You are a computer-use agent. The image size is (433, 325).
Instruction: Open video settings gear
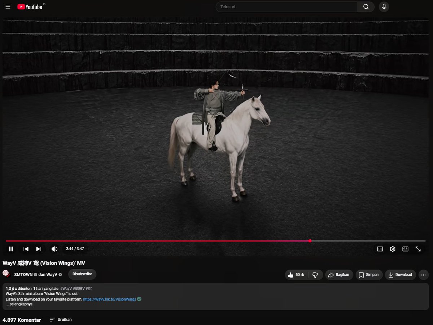tap(393, 249)
